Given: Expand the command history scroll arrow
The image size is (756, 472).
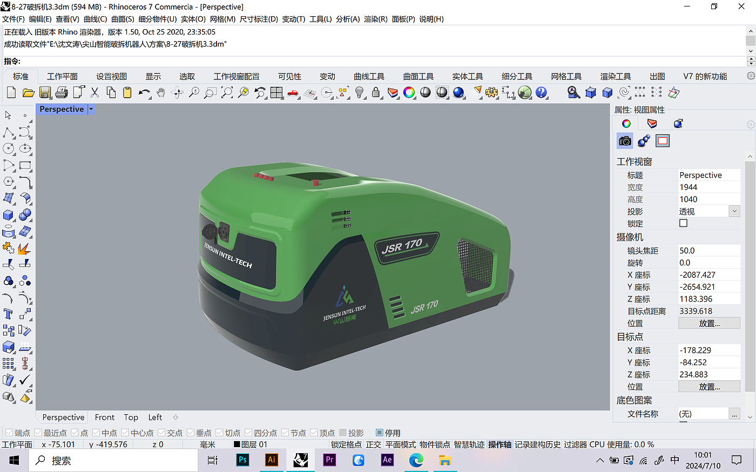Looking at the screenshot, I should tap(751, 52).
